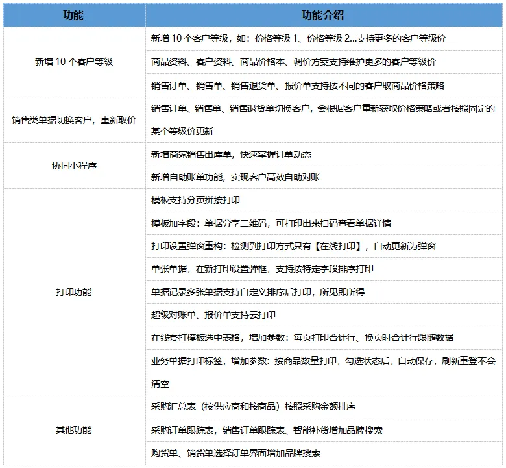Viewport: 506px width, 468px height.
Task: Select the row starting 销售订单、销售单、销售退货单、报价单支持
Action: point(324,85)
